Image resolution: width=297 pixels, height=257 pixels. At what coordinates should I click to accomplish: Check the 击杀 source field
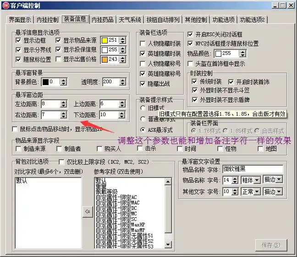140,148
